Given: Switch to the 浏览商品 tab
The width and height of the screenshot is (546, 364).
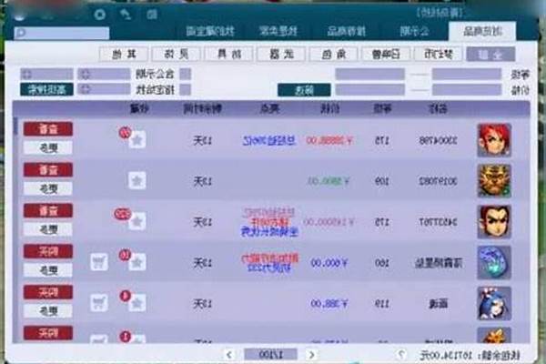Looking at the screenshot, I should [482, 31].
